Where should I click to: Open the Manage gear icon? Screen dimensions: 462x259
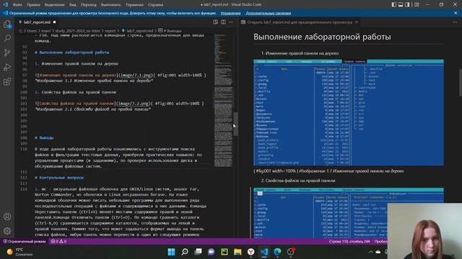point(7,231)
